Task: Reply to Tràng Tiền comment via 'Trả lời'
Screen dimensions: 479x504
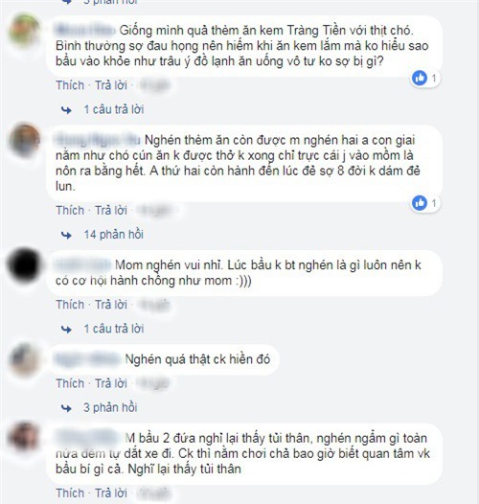Action: [x=111, y=85]
